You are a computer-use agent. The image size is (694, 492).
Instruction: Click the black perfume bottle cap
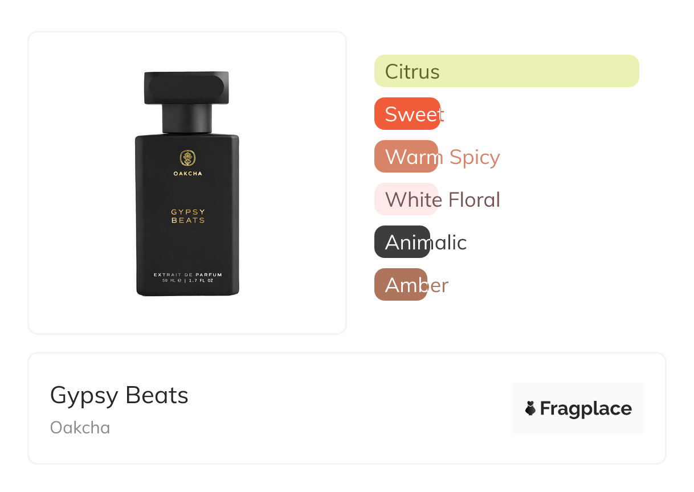point(186,88)
